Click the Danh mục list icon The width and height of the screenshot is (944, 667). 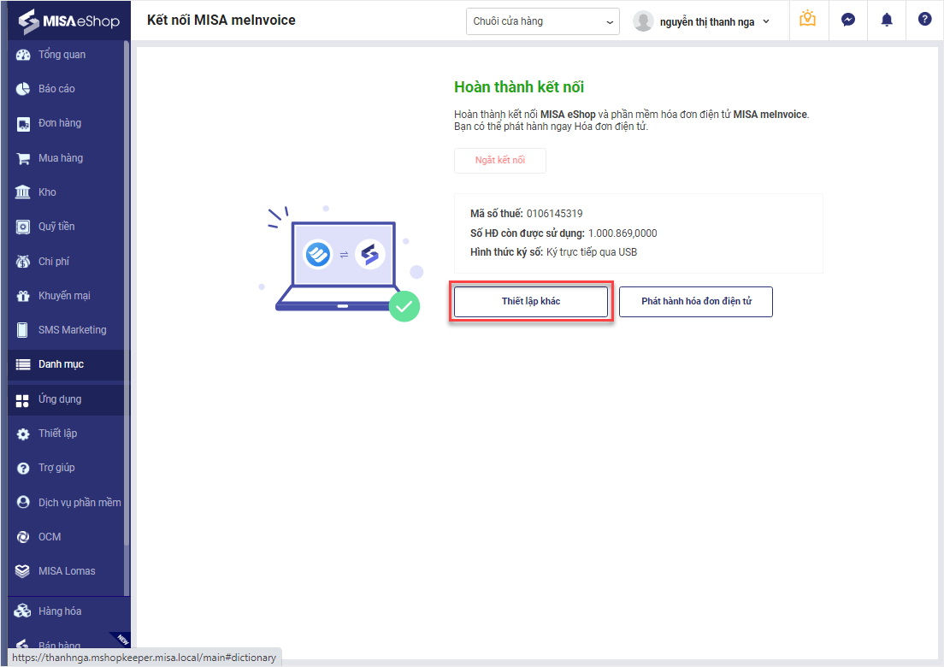coord(23,364)
